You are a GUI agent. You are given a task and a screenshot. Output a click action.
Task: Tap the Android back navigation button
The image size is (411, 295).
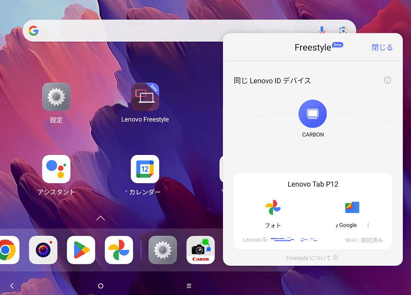(x=12, y=286)
